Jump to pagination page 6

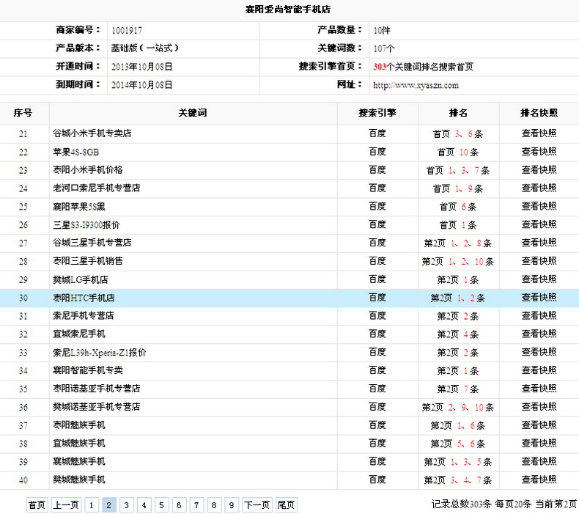pyautogui.click(x=179, y=504)
